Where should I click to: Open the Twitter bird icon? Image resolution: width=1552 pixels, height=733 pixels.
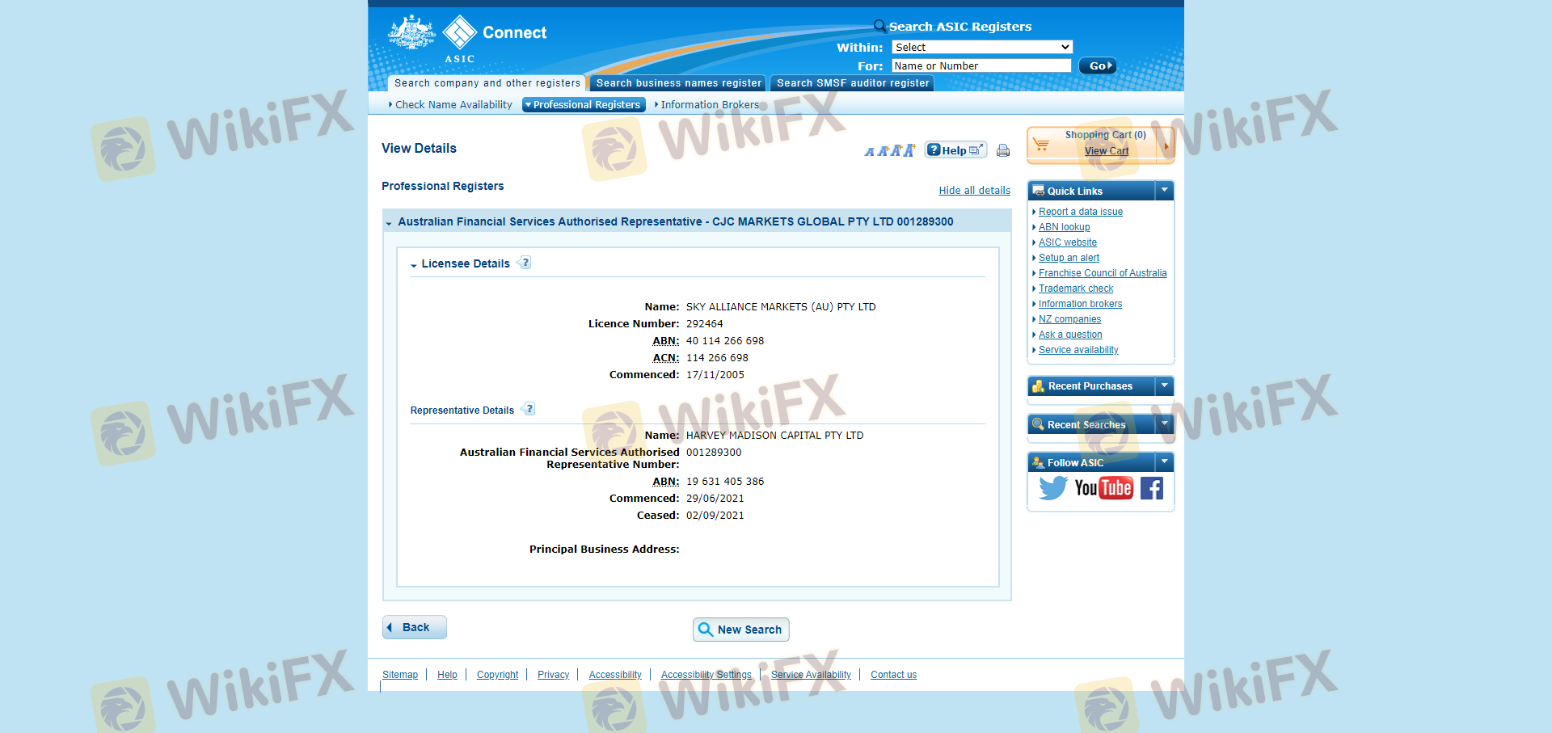(1052, 488)
